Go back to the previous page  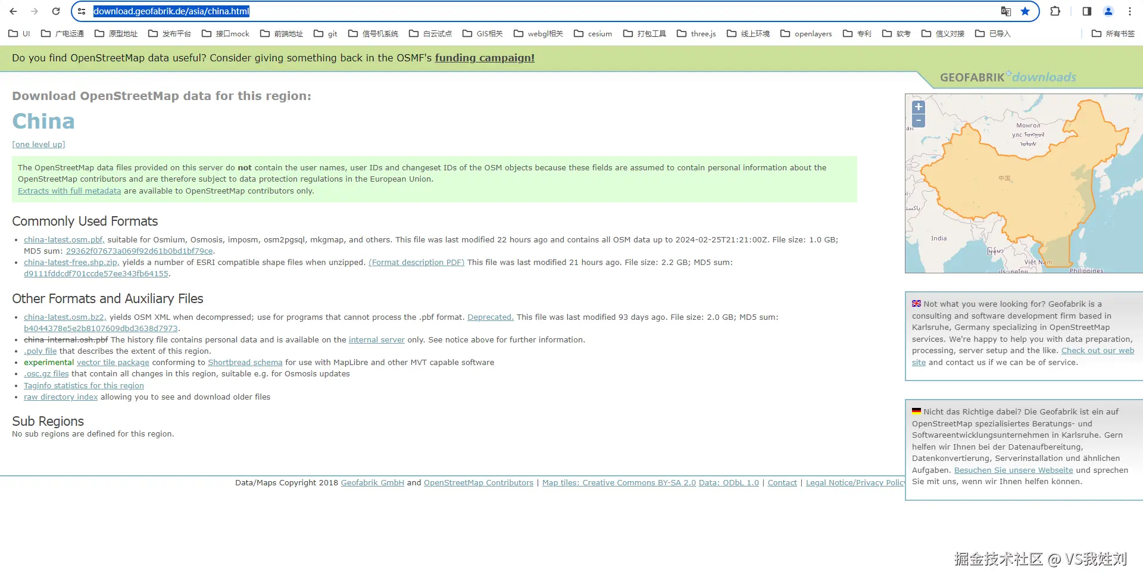pyautogui.click(x=13, y=11)
